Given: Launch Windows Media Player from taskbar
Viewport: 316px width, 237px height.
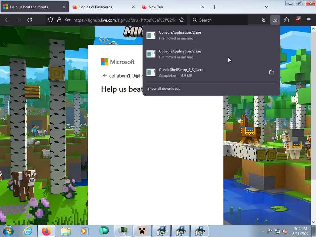Looking at the screenshot, I should tap(84, 231).
